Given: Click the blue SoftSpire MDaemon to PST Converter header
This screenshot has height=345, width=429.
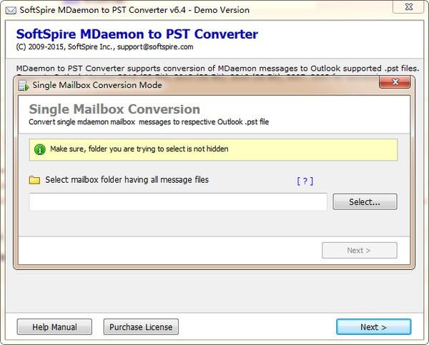Looking at the screenshot, I should pos(137,34).
